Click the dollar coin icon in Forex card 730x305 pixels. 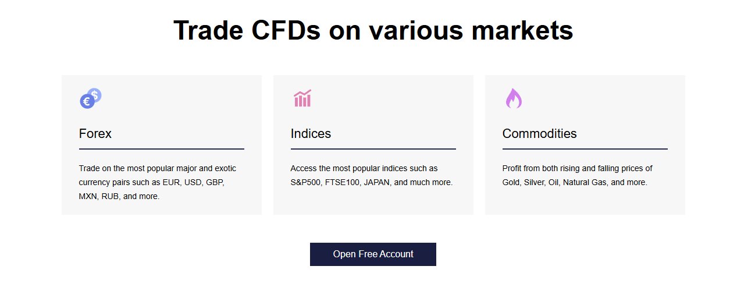click(x=95, y=94)
